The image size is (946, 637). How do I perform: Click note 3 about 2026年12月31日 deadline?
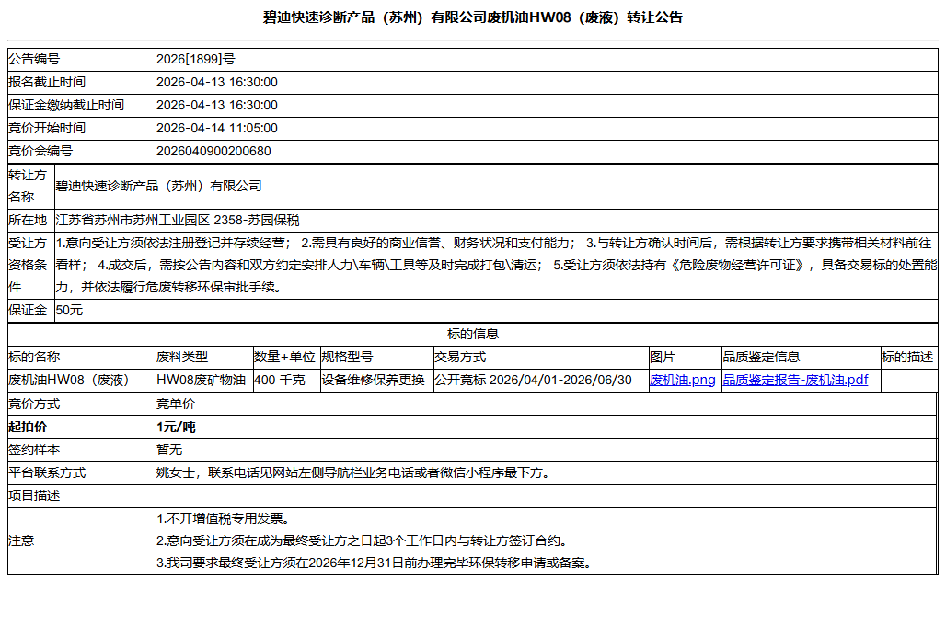(x=375, y=563)
